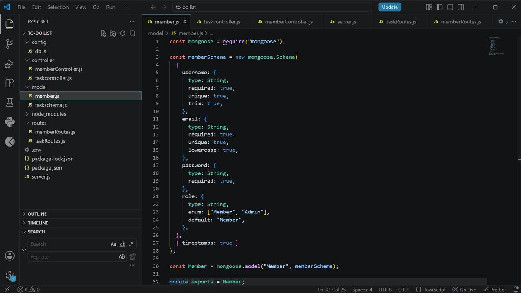Image resolution: width=521 pixels, height=293 pixels.
Task: Refresh the explorer tree
Action: (x=122, y=33)
